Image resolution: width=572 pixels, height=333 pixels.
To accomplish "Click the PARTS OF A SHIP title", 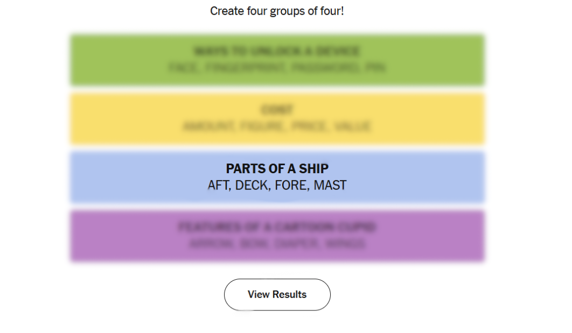I will tap(277, 169).
